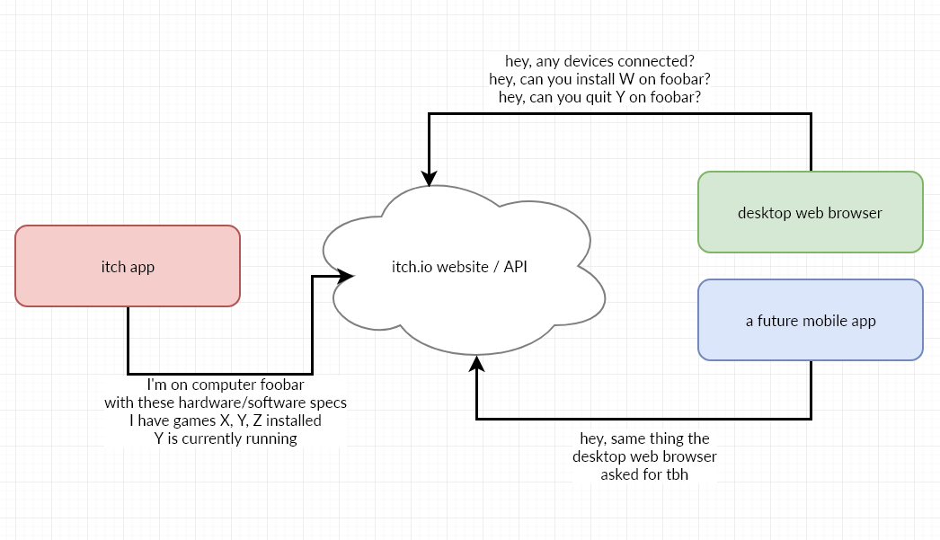This screenshot has height=540, width=940.
Task: Click text 'with these hardware/software specs'
Action: 226,403
